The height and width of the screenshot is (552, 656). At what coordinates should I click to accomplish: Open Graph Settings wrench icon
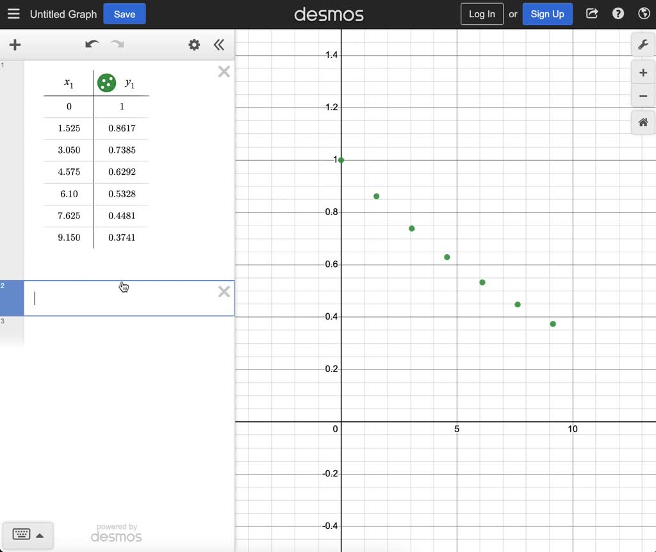[x=643, y=45]
